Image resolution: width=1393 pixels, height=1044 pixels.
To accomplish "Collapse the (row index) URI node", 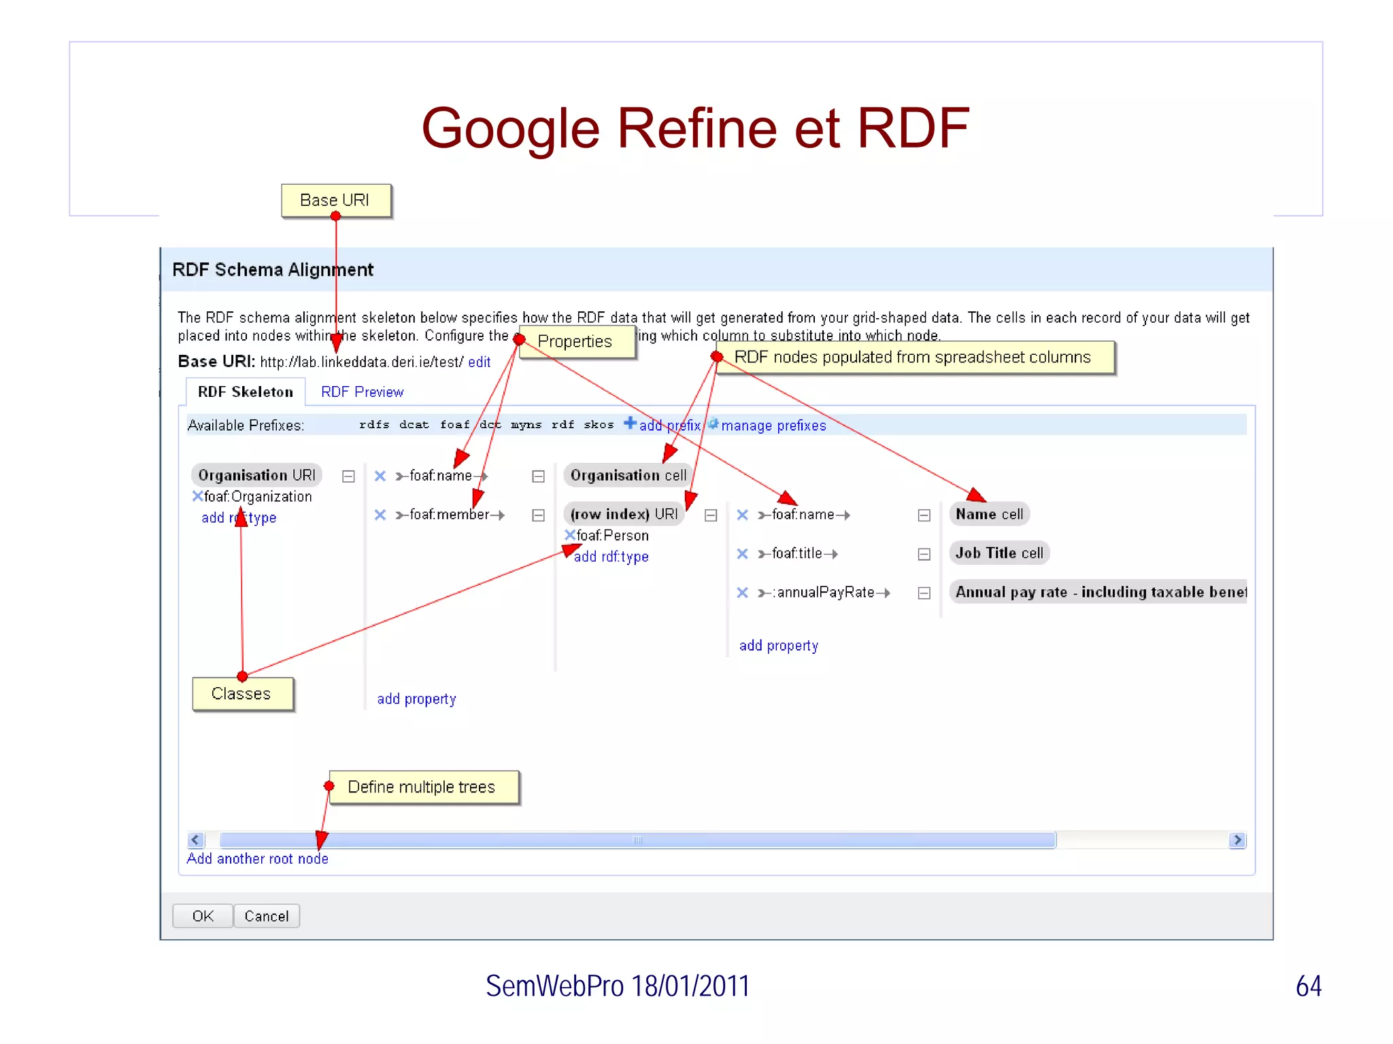I will (711, 515).
